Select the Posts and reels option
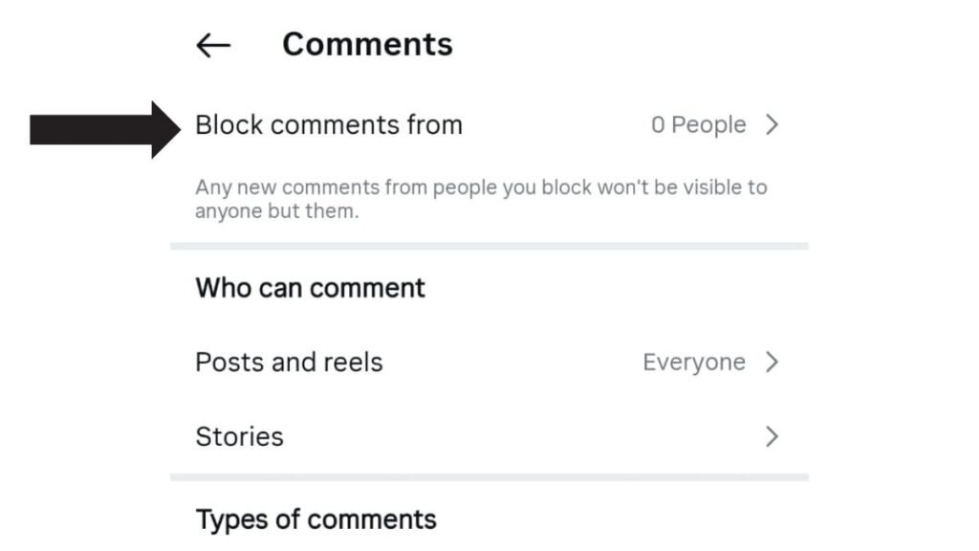The width and height of the screenshot is (979, 551). pos(289,363)
